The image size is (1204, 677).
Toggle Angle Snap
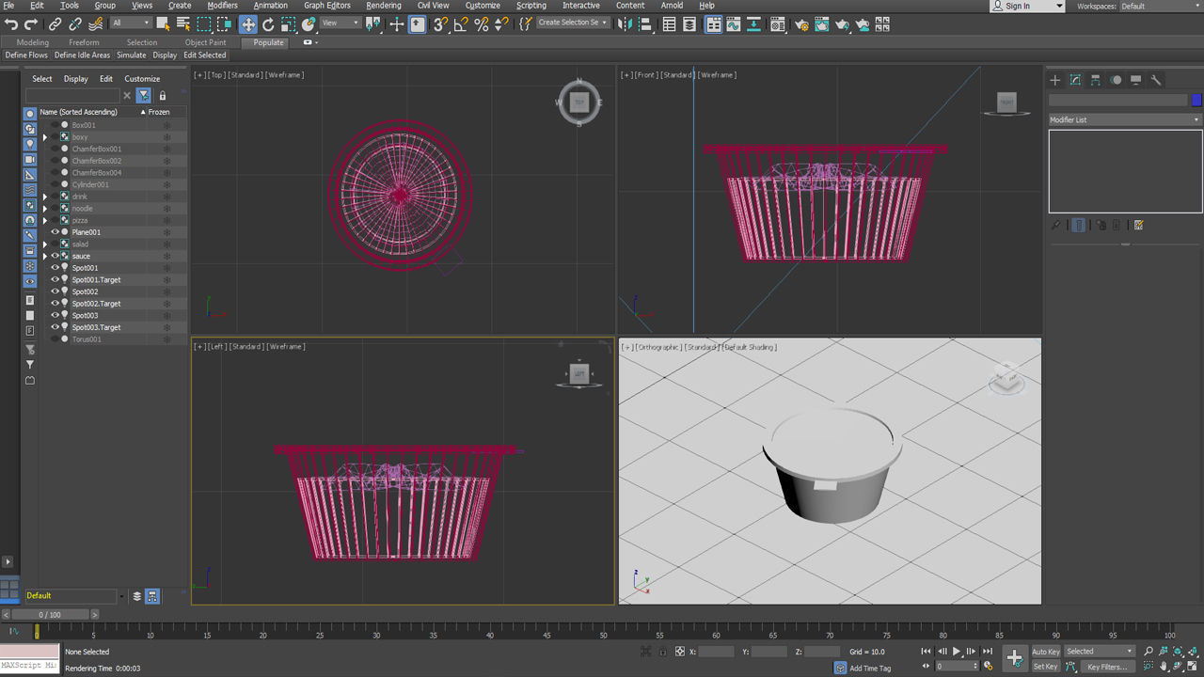(461, 24)
